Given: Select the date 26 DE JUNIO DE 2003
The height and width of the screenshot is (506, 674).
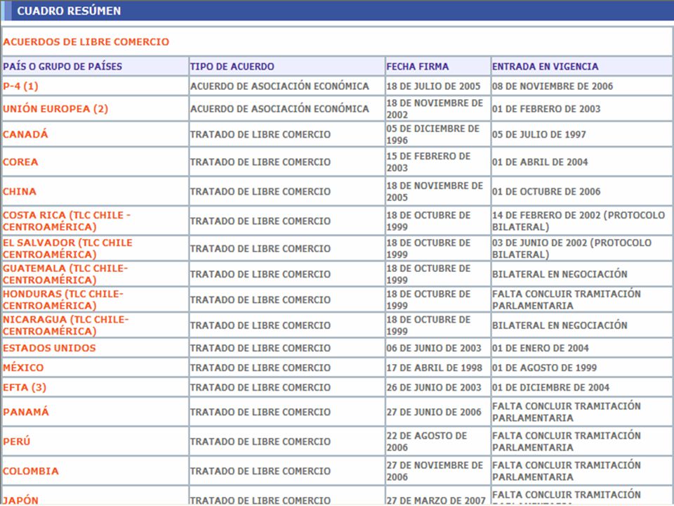Looking at the screenshot, I should click(434, 388).
